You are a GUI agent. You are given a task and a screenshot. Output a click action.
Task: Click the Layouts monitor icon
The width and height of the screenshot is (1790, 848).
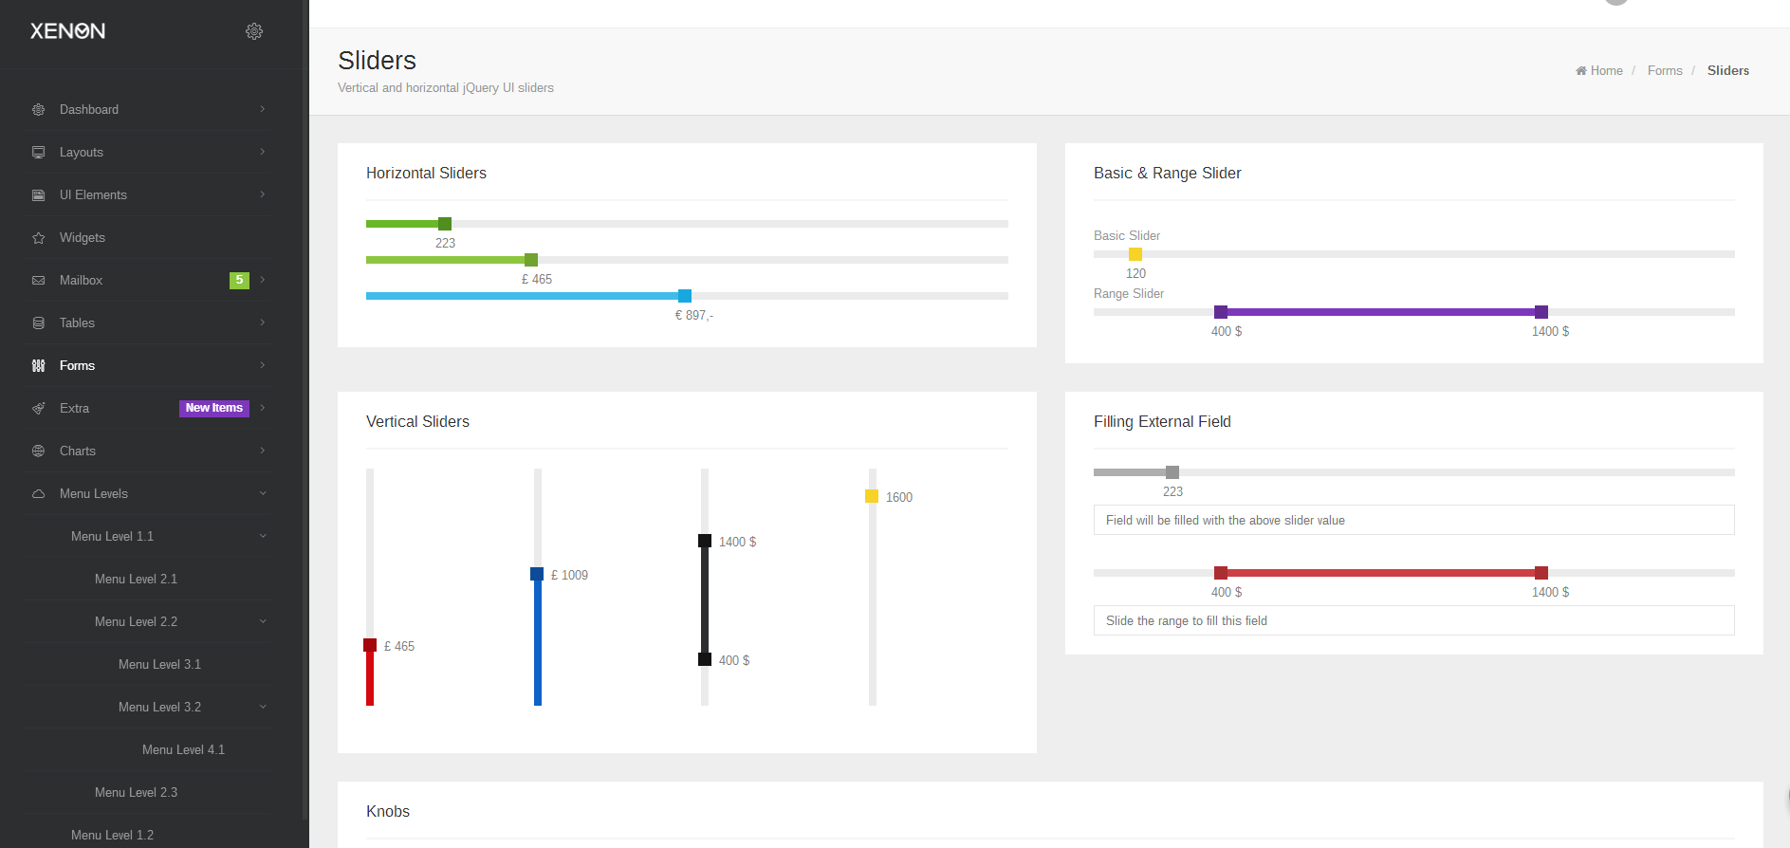[x=39, y=153]
